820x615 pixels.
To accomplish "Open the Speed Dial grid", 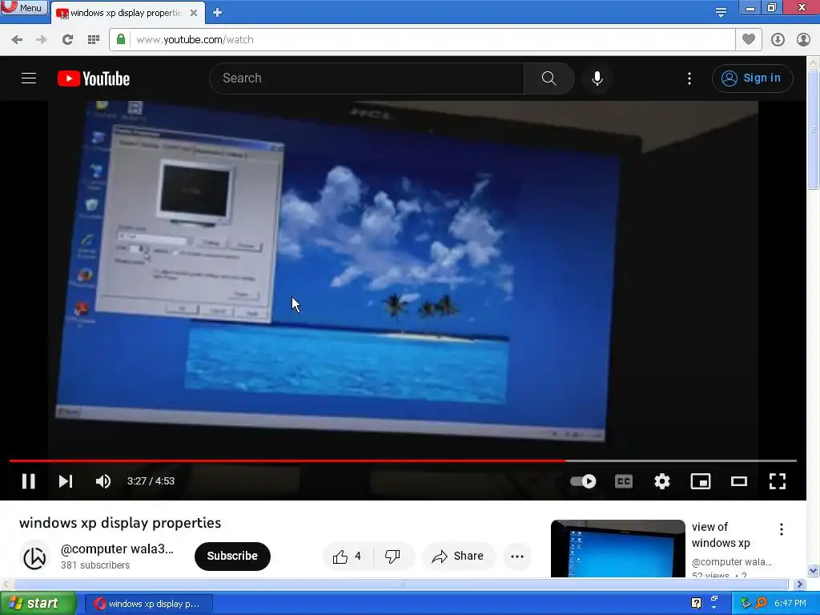I will pyautogui.click(x=94, y=40).
